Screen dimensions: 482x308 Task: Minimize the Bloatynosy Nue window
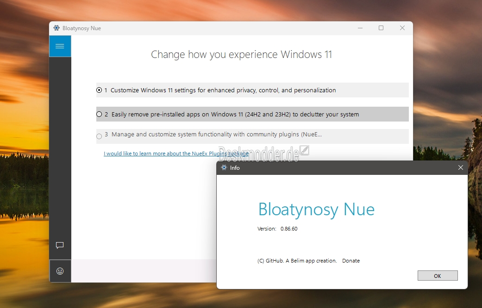click(x=360, y=28)
